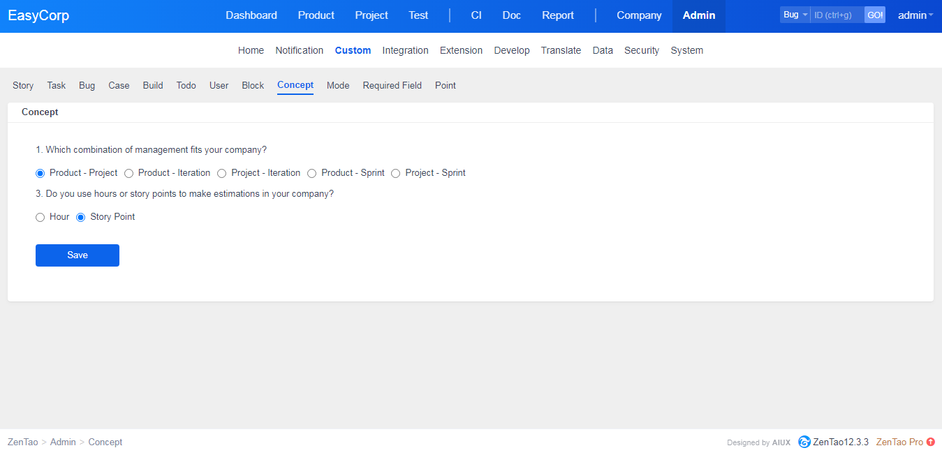The height and width of the screenshot is (455, 942).
Task: Follow the Admin breadcrumb link
Action: [x=63, y=442]
